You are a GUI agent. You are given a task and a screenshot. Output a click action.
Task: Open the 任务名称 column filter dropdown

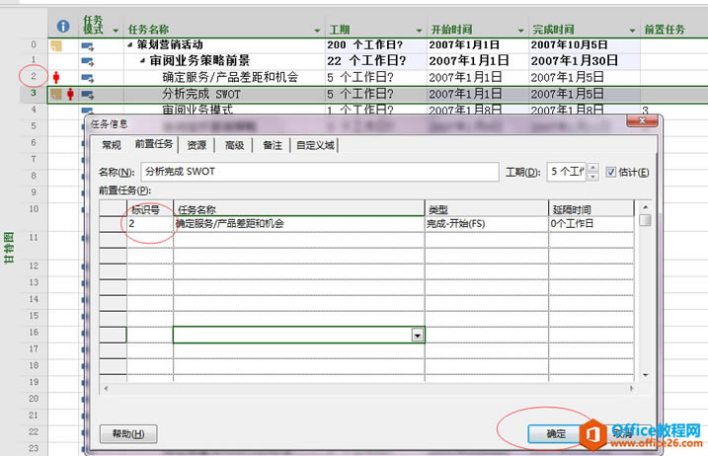click(x=316, y=30)
